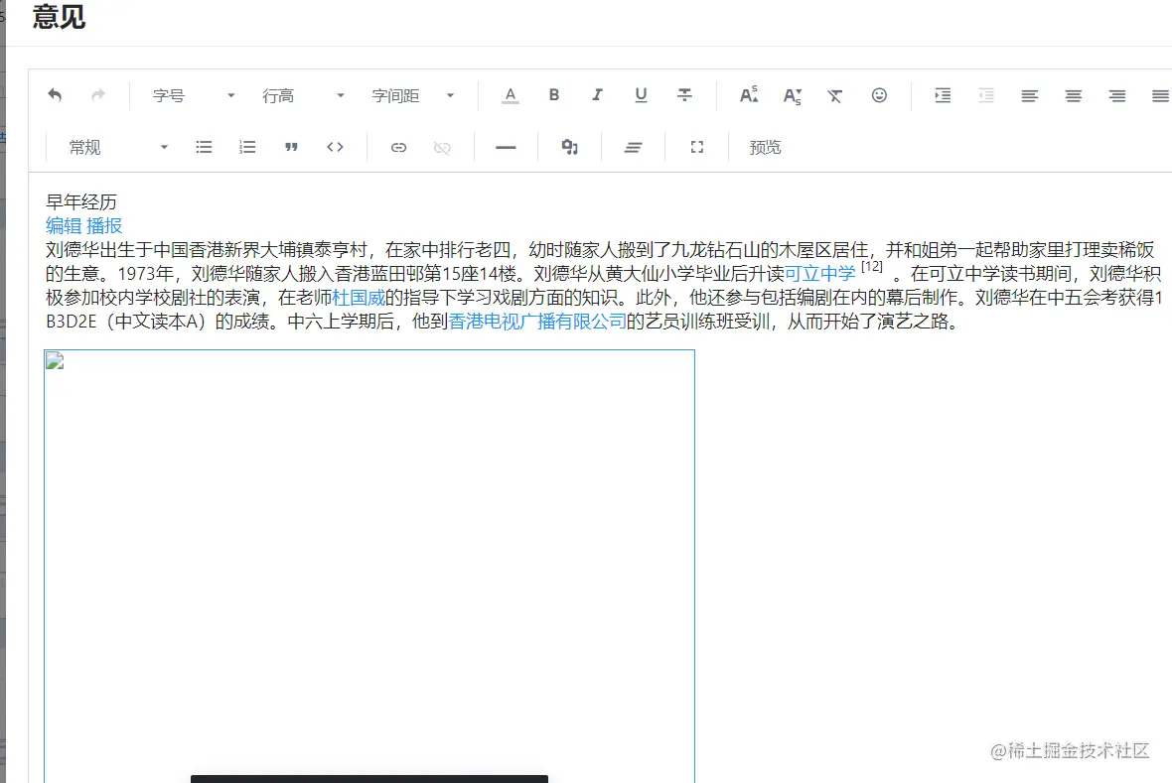Screen dimensions: 1172x783
Task: Open find and replace tool
Action: [569, 147]
